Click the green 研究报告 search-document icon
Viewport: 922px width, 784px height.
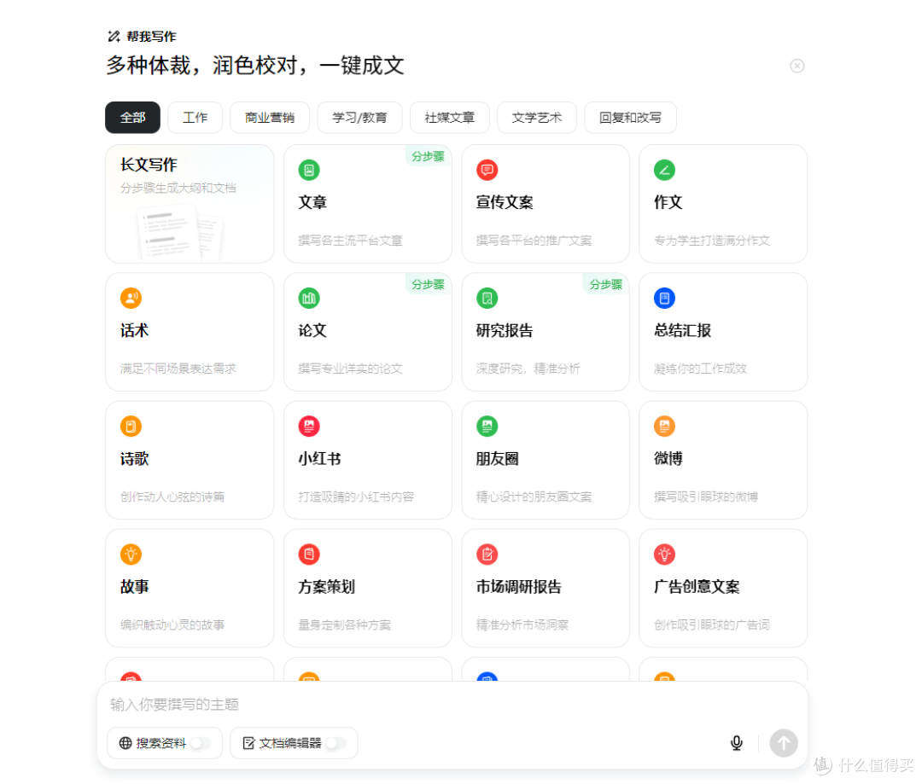coord(487,298)
